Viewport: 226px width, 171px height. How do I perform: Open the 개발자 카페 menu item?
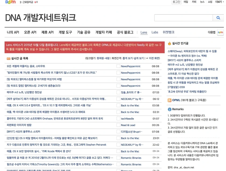tap(103, 32)
